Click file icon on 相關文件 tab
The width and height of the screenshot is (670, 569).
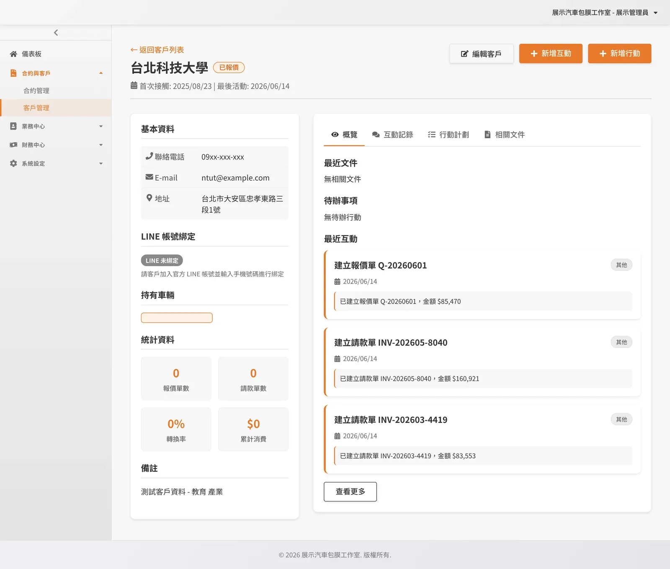487,134
